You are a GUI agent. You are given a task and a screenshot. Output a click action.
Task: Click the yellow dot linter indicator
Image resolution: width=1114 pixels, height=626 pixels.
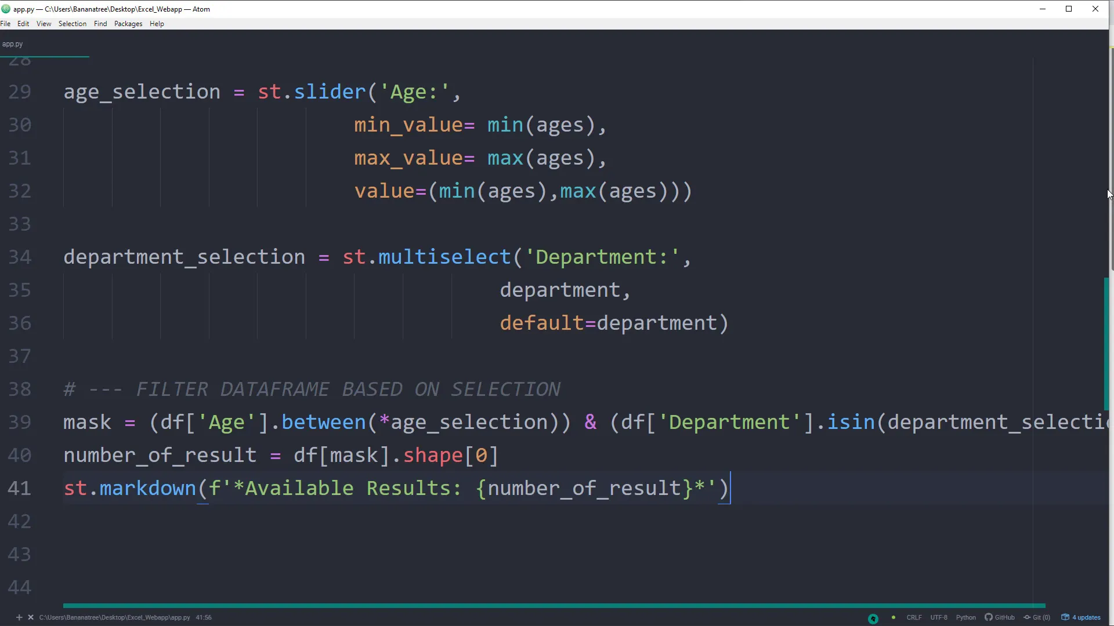coord(894,618)
